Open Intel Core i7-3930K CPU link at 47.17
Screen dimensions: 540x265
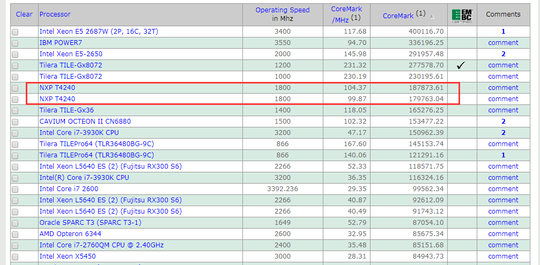point(79,133)
